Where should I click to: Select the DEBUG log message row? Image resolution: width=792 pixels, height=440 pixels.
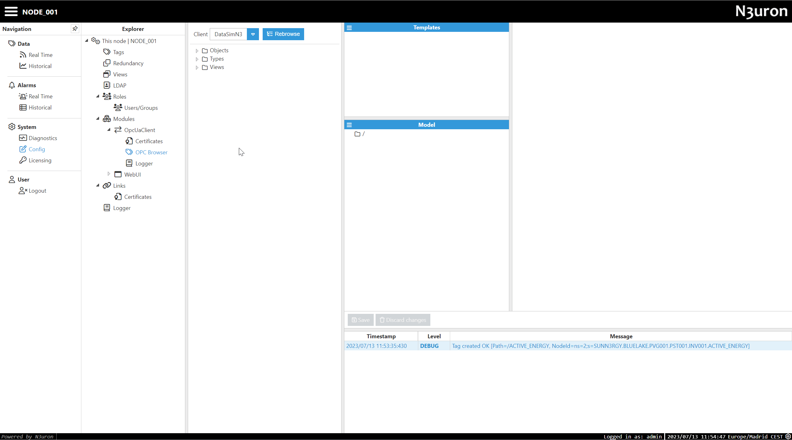600,346
